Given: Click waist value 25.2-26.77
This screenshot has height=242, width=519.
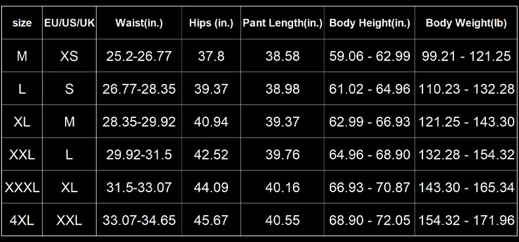Looking at the screenshot, I should tap(139, 56).
